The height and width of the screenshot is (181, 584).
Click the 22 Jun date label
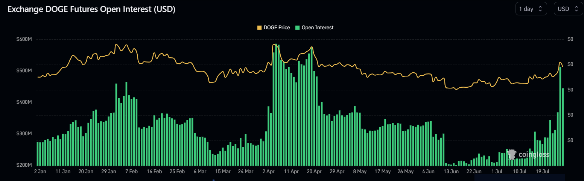click(474, 171)
